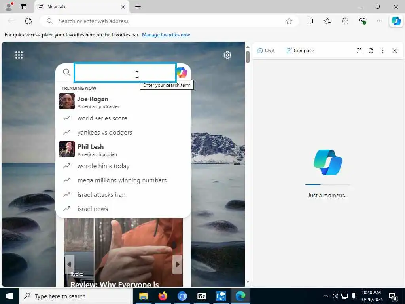The image size is (405, 304).
Task: Select israel attacks iran suggestion
Action: coord(123,195)
